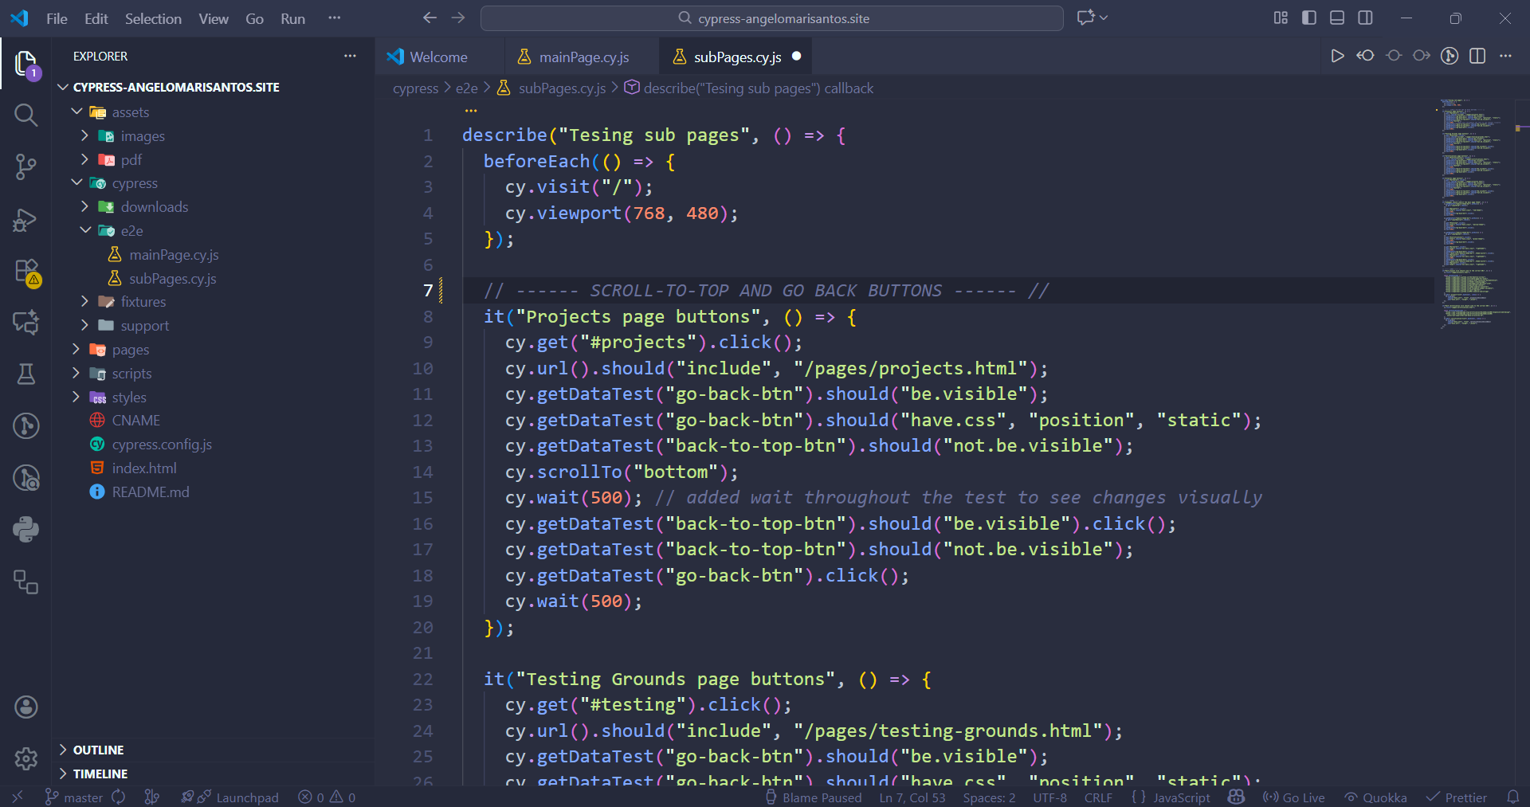Image resolution: width=1530 pixels, height=807 pixels.
Task: Click Go Live in the status bar
Action: 1295,797
